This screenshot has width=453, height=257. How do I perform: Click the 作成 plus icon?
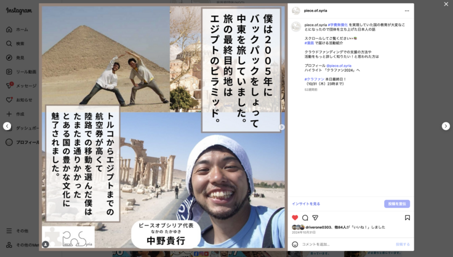[9, 114]
